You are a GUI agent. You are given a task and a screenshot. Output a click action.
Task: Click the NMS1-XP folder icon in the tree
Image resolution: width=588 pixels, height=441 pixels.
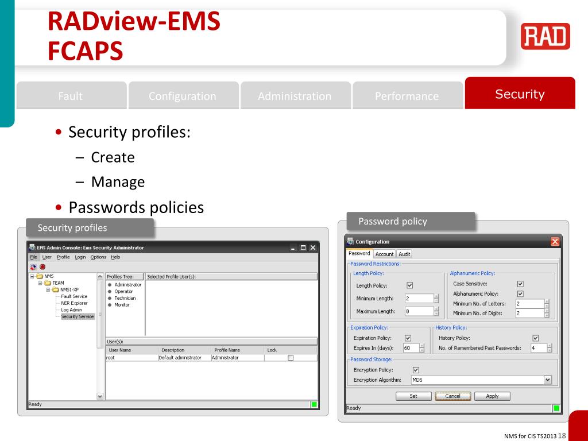click(56, 290)
